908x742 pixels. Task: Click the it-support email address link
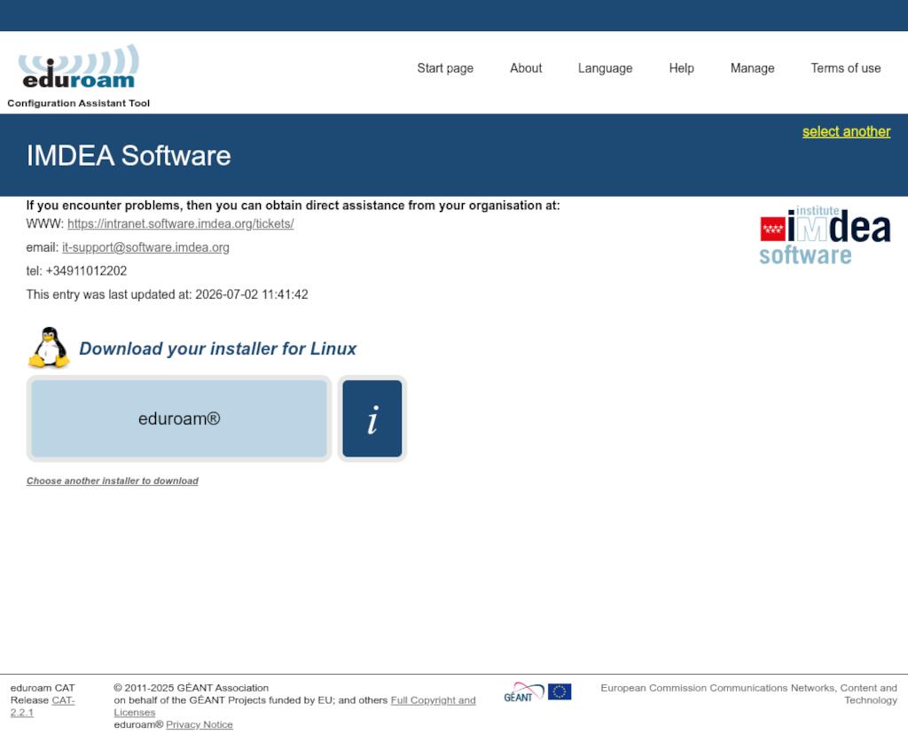145,247
